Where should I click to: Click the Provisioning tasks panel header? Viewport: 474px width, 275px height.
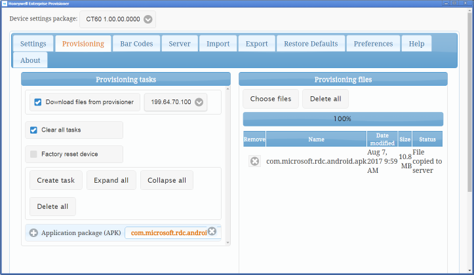pyautogui.click(x=126, y=79)
